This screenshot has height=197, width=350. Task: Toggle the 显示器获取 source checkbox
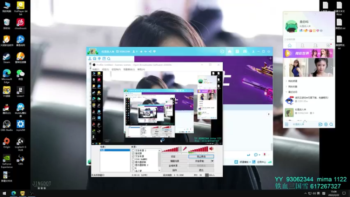pos(133,162)
